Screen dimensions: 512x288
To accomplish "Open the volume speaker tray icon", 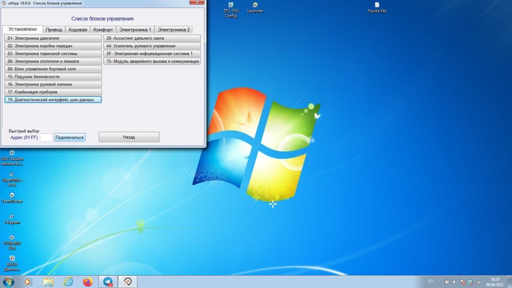I will [x=455, y=282].
